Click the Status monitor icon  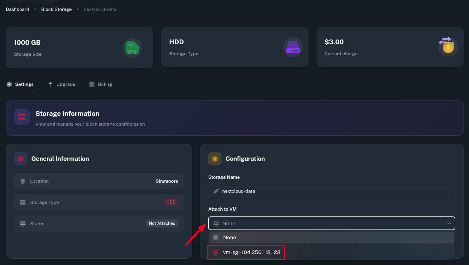(23, 224)
